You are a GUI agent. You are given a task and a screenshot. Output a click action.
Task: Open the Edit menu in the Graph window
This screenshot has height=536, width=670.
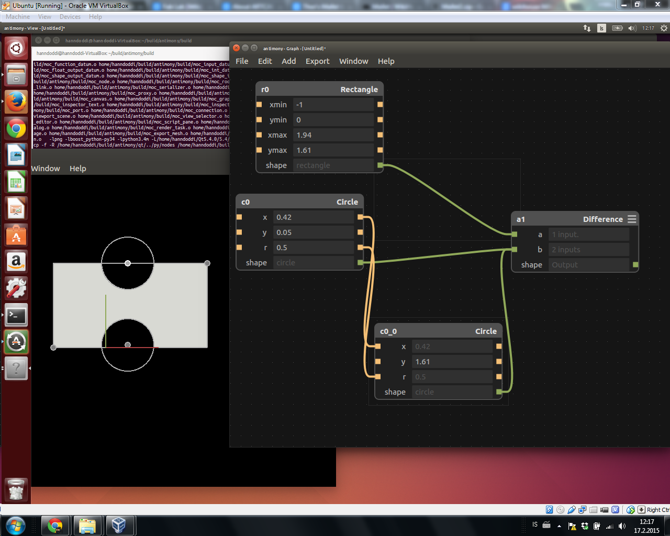265,61
